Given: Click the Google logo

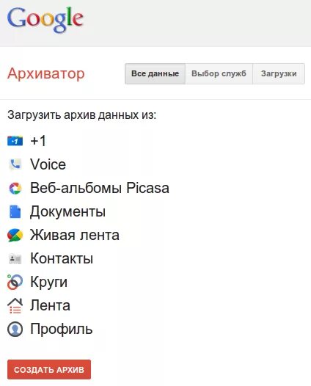Looking at the screenshot, I should click(x=45, y=20).
